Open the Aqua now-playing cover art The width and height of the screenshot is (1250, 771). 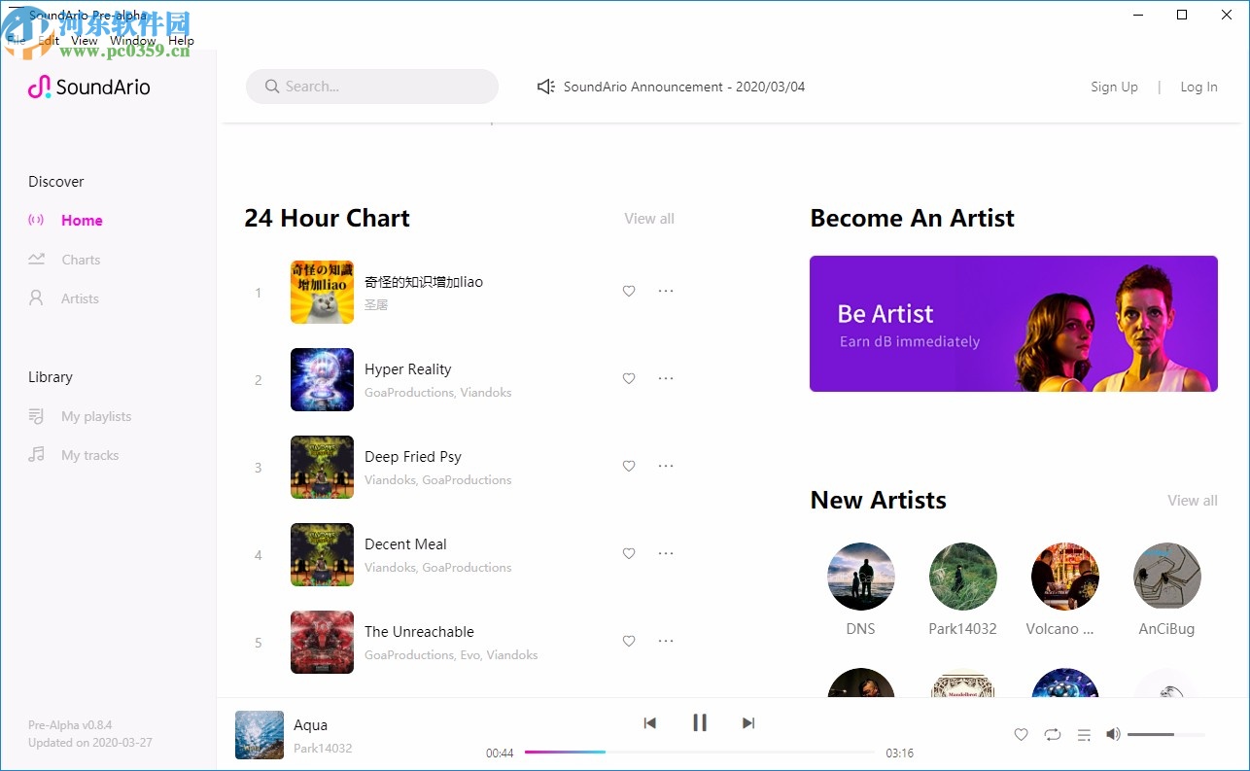(x=260, y=735)
